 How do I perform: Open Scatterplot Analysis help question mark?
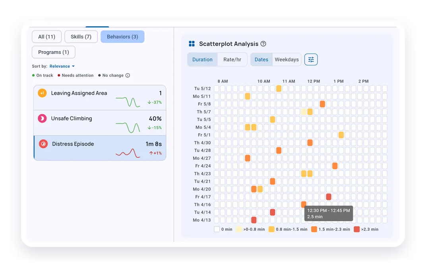(x=263, y=44)
